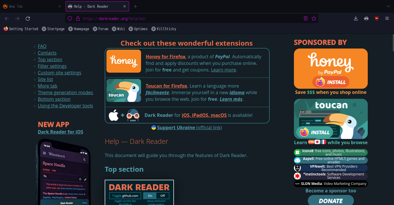394x205 pixels.
Task: Install Honey from the sponsor banner
Action: pyautogui.click(x=331, y=82)
